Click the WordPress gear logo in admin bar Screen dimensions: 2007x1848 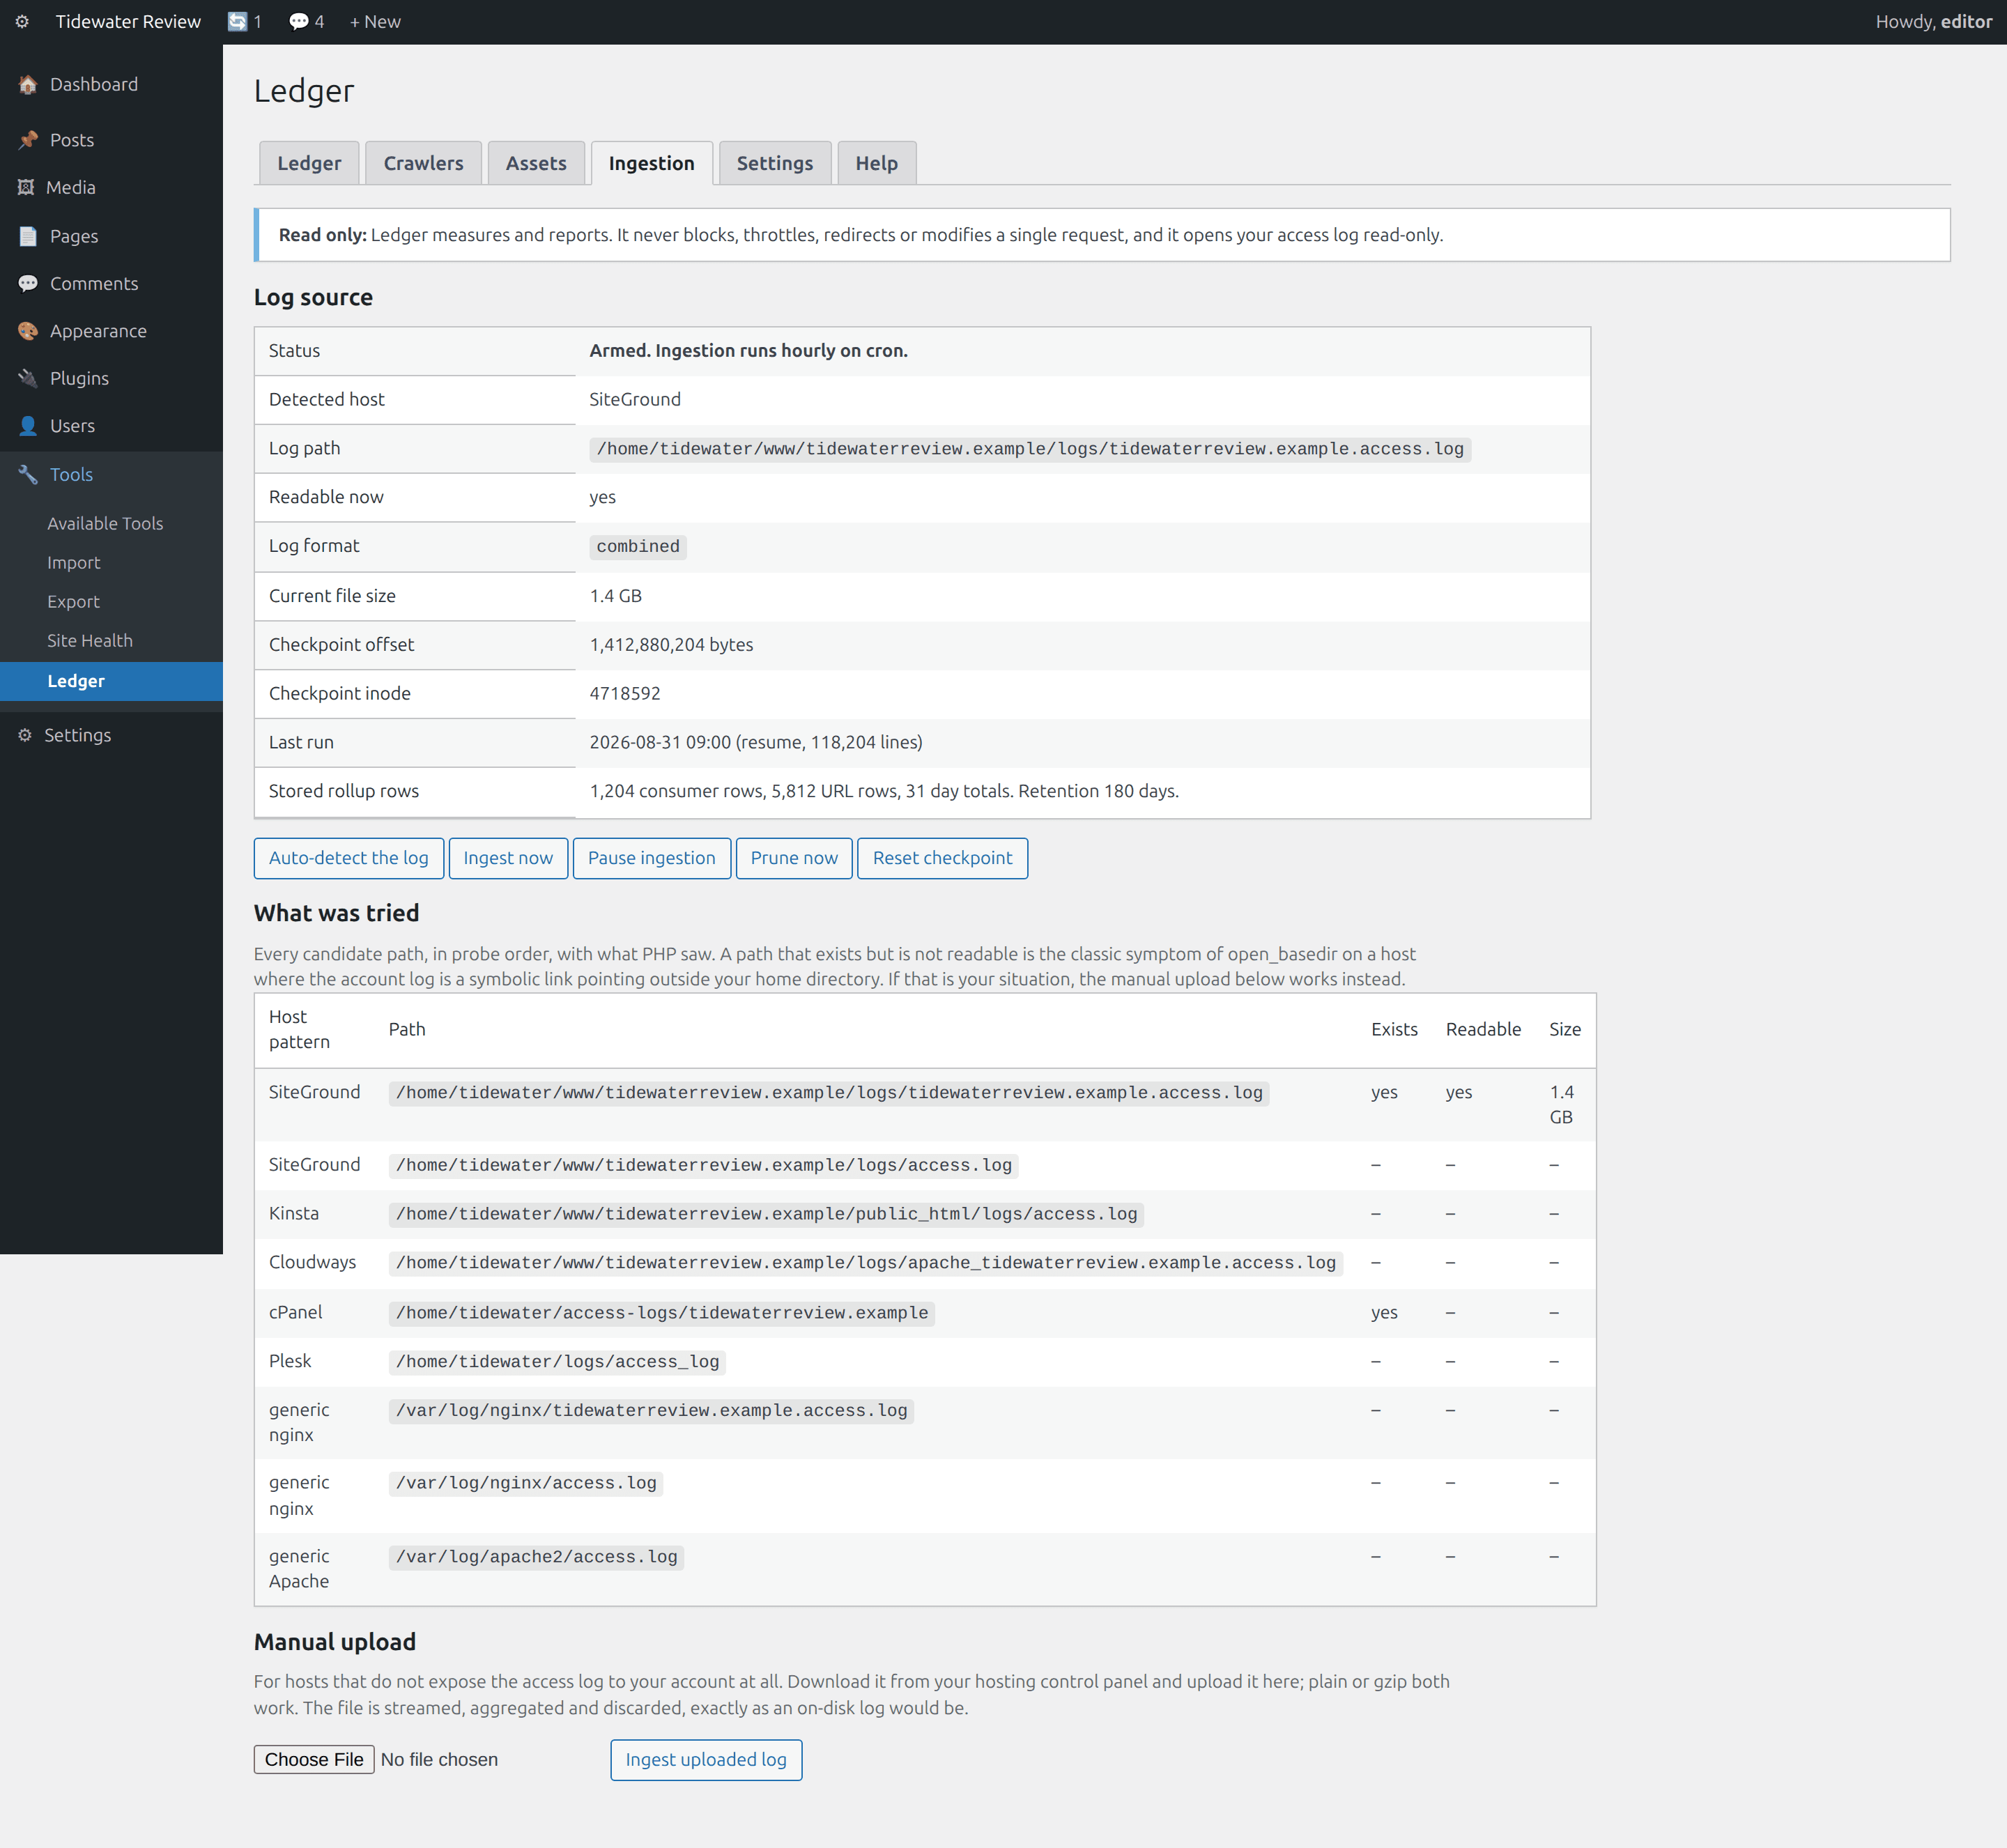point(22,21)
